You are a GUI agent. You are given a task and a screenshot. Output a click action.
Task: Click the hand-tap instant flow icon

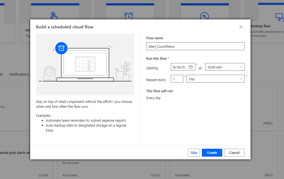tap(54, 16)
